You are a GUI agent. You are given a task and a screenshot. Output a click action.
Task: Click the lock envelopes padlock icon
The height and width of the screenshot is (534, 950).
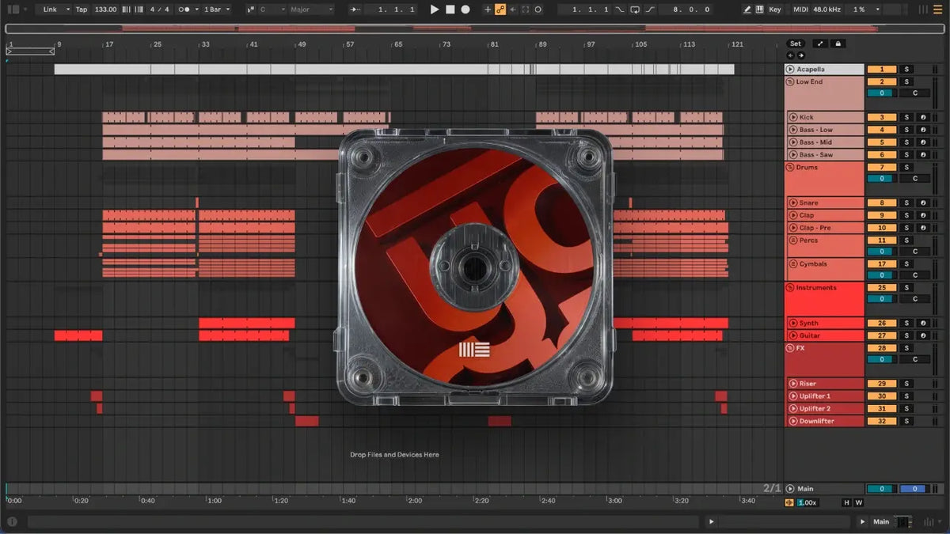tap(838, 44)
